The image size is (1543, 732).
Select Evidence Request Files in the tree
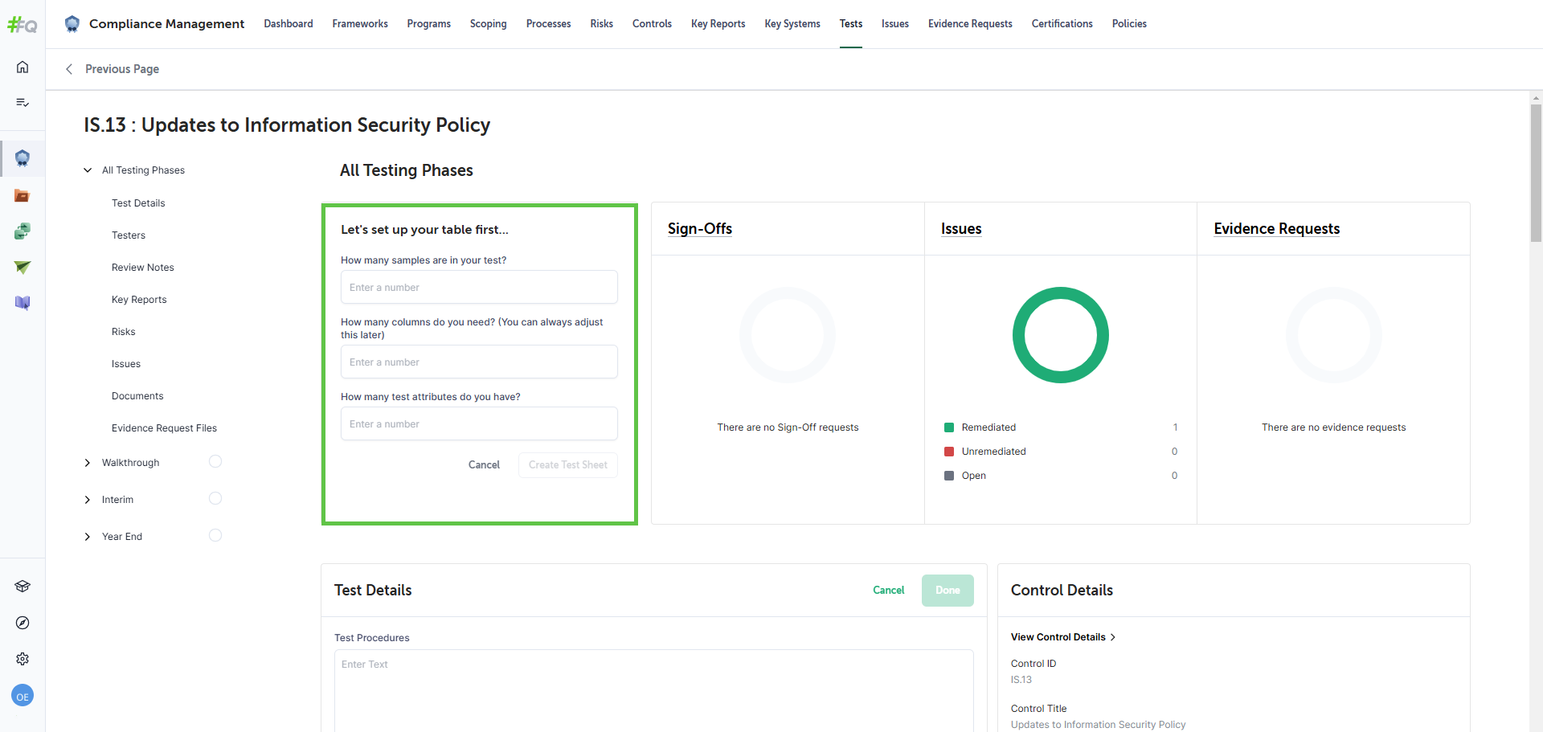(164, 428)
